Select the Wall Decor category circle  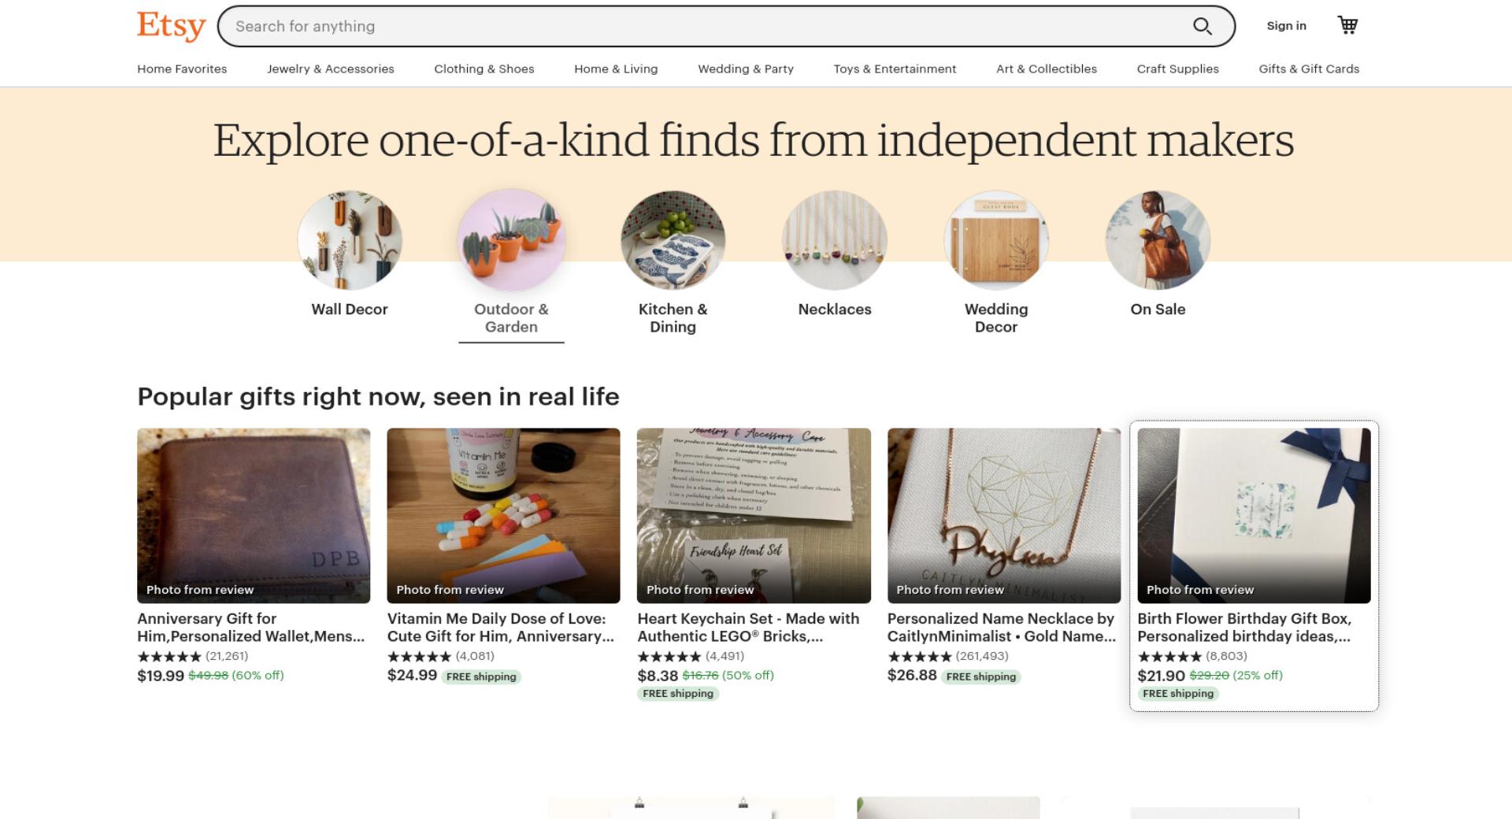click(x=350, y=240)
